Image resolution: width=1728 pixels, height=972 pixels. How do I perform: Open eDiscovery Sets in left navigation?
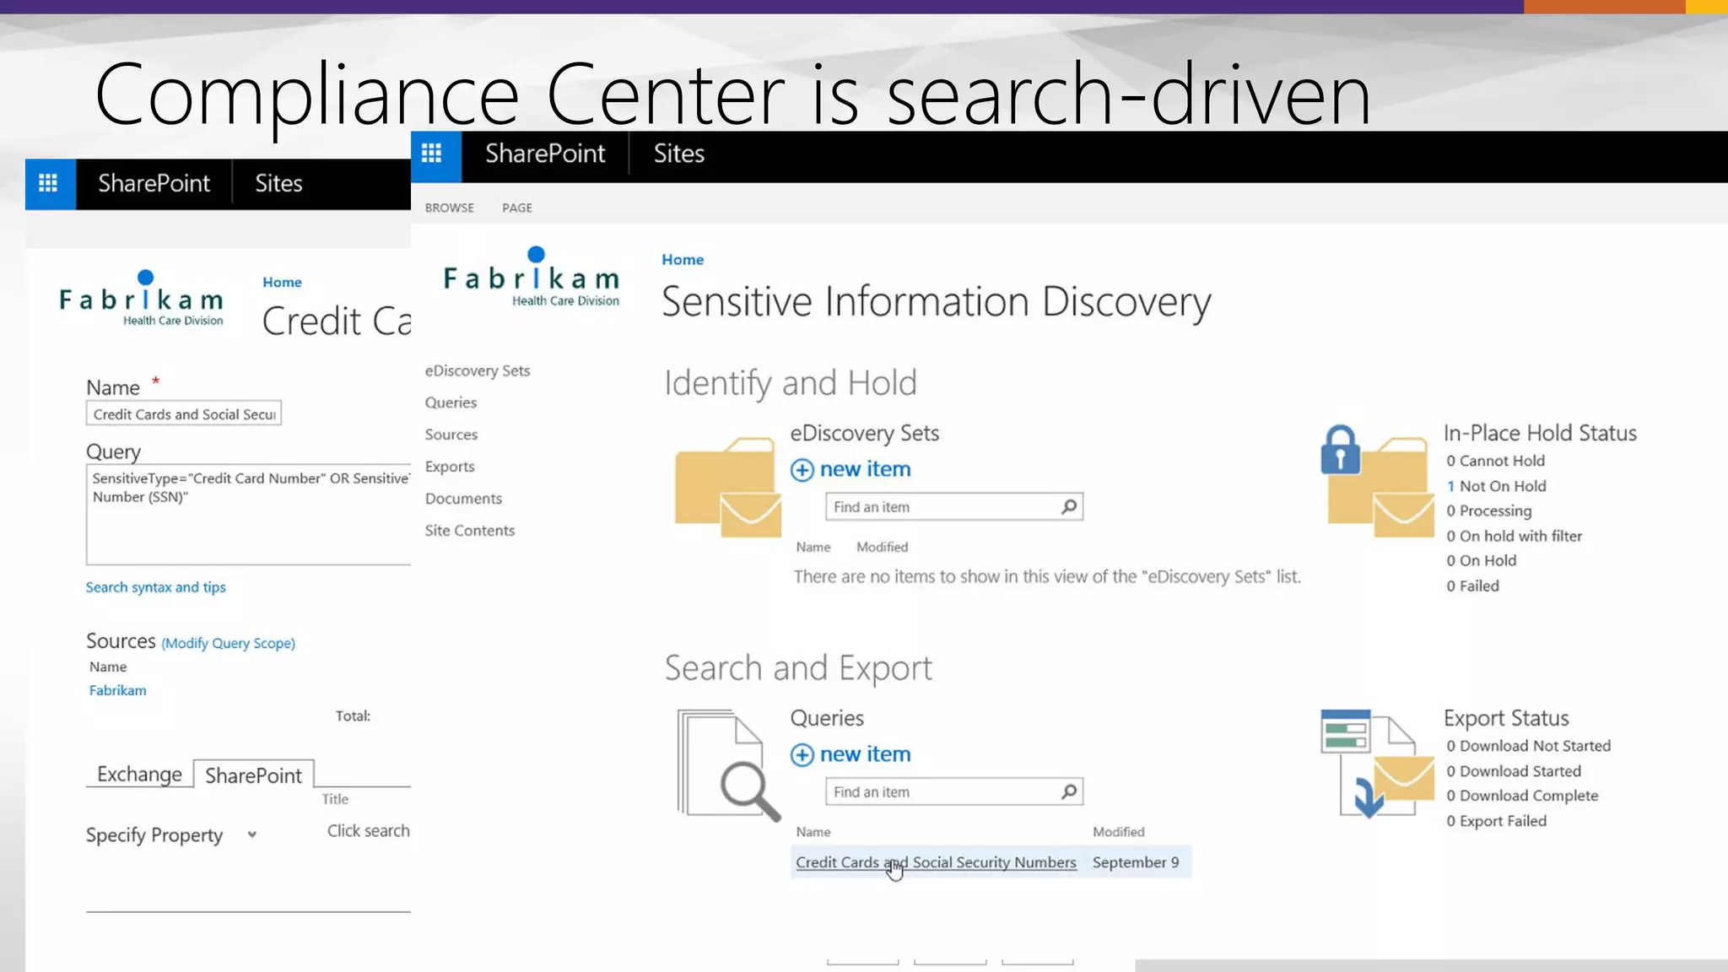coord(478,370)
